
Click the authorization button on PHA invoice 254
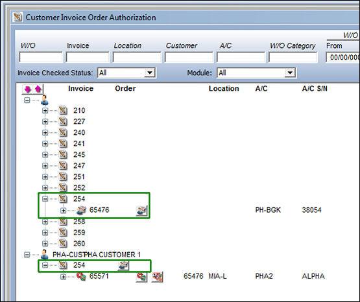pyautogui.click(x=123, y=265)
